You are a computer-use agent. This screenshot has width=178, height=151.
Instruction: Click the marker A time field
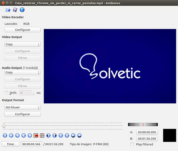pyautogui.click(x=147, y=132)
